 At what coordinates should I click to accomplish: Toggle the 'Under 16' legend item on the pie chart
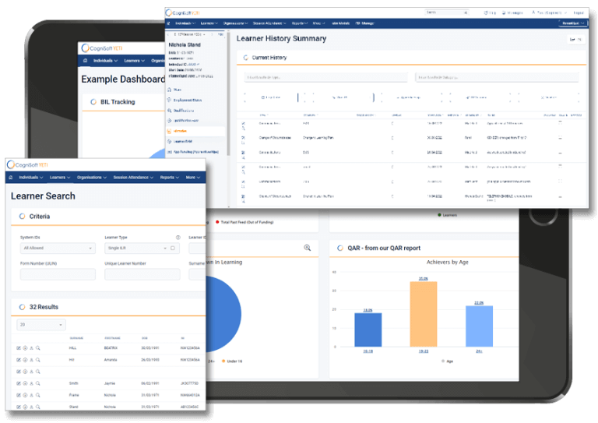tap(232, 361)
